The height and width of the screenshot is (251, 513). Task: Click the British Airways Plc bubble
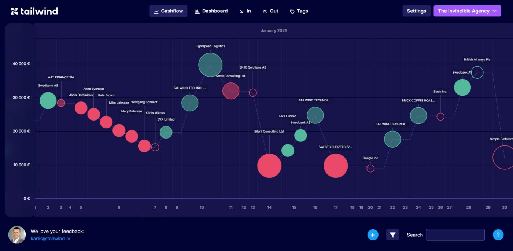tap(477, 73)
